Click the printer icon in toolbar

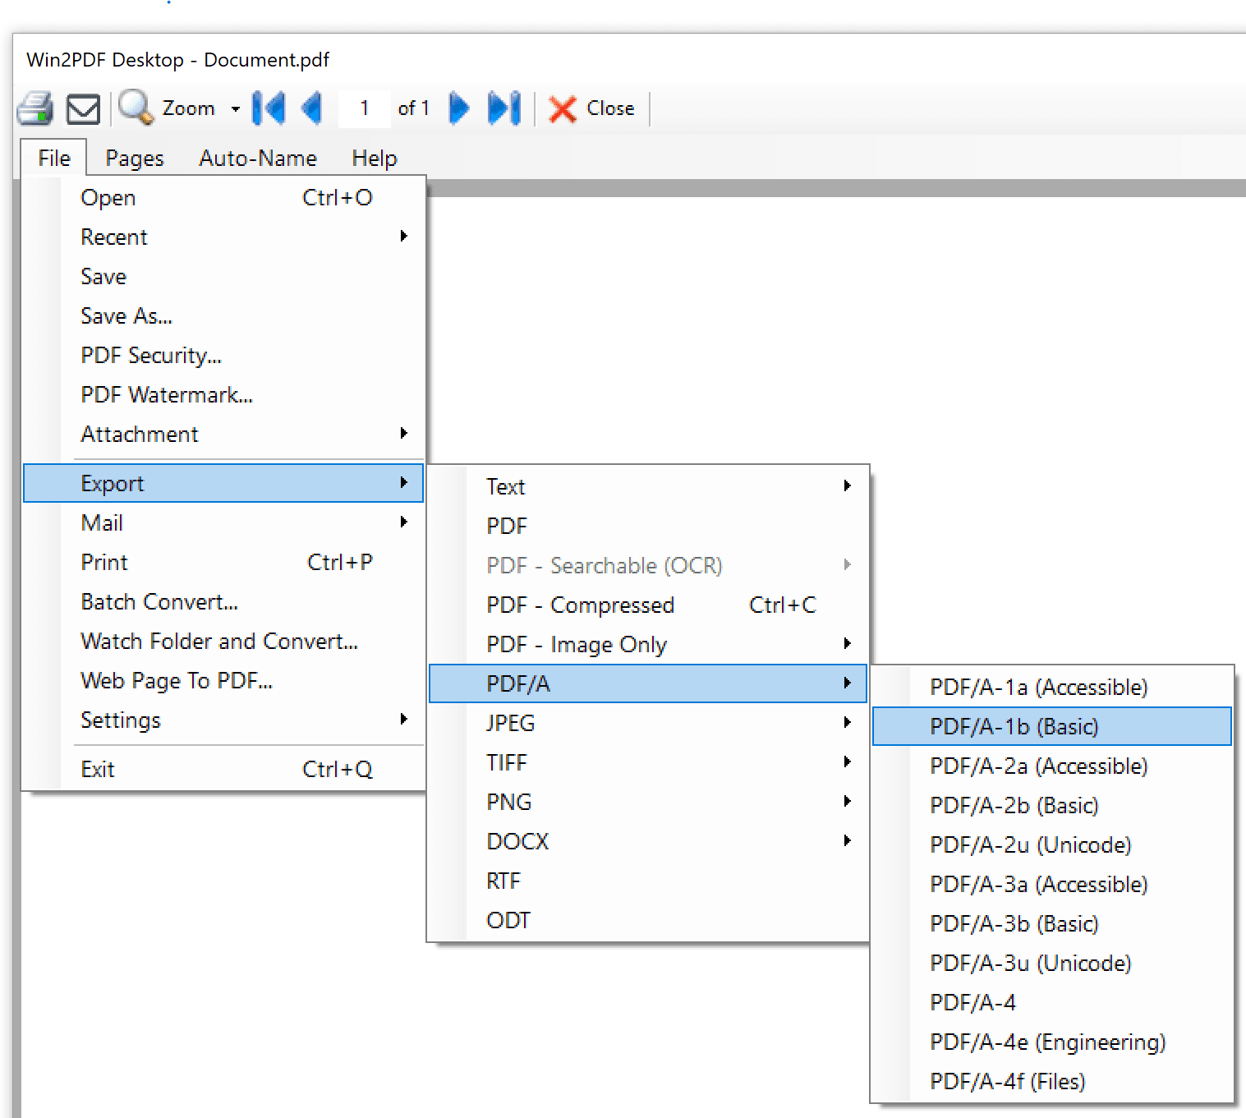click(x=35, y=108)
